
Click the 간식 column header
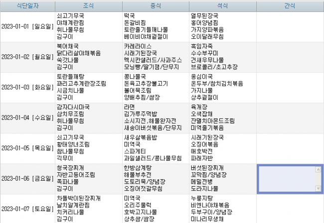pyautogui.click(x=290, y=5)
